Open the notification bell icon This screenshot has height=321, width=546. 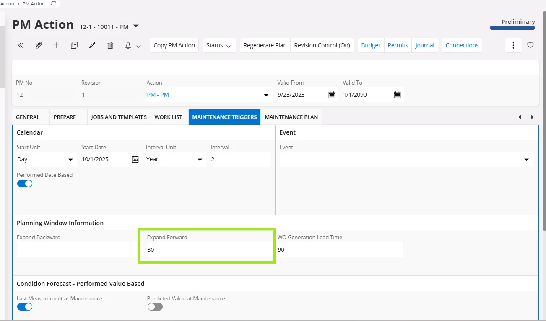coord(128,45)
